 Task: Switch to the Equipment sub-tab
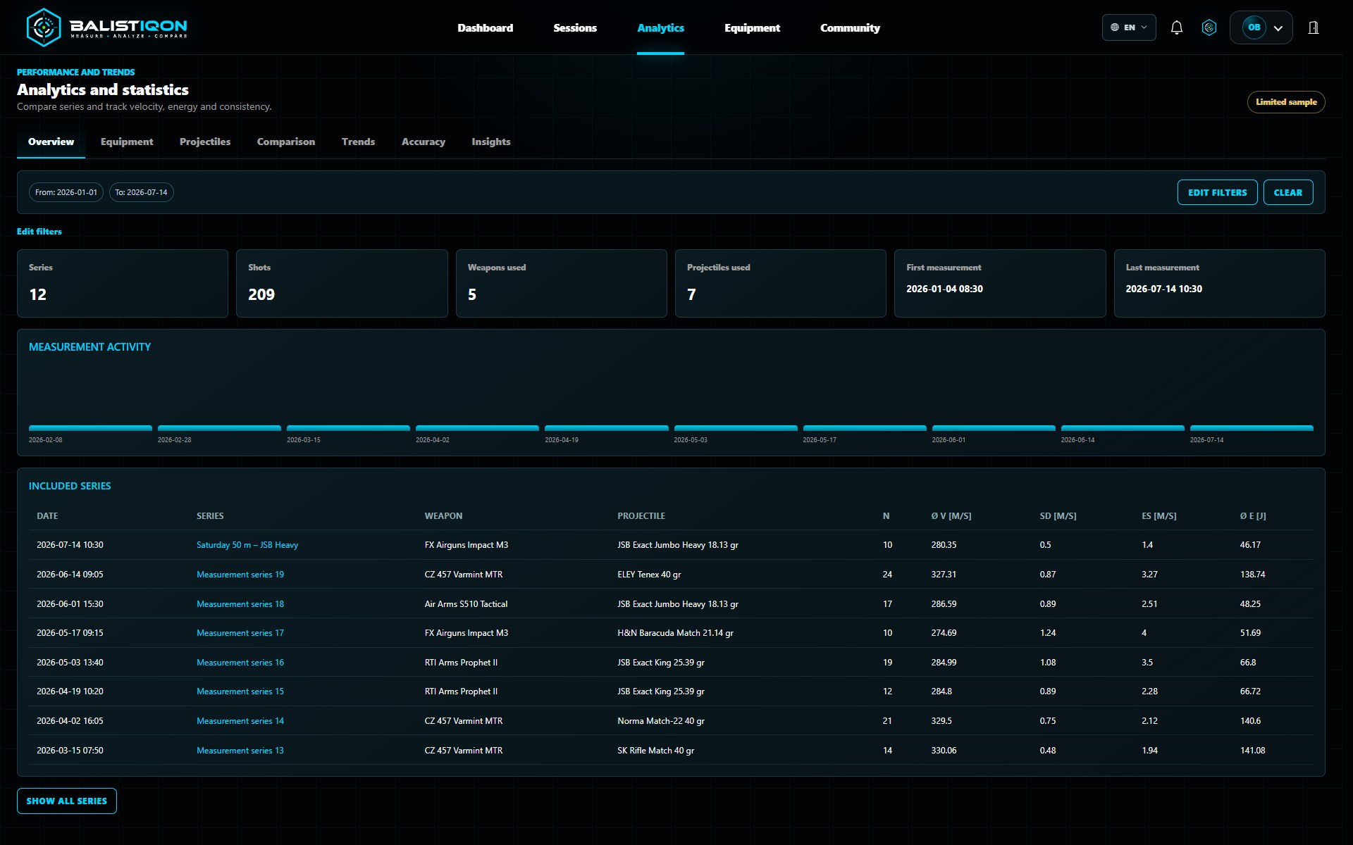pos(127,142)
